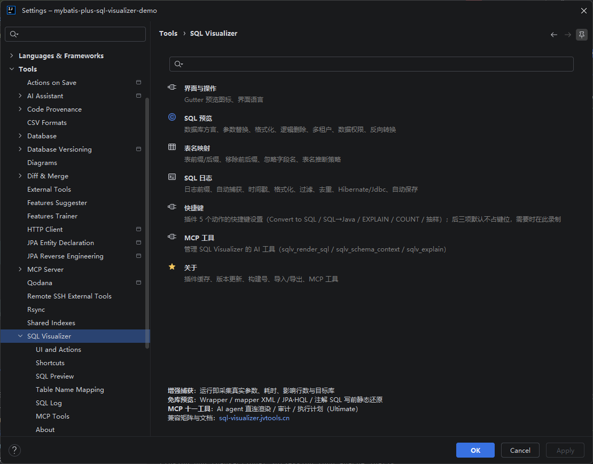Go back using the left arrow icon
This screenshot has height=464, width=593.
554,35
